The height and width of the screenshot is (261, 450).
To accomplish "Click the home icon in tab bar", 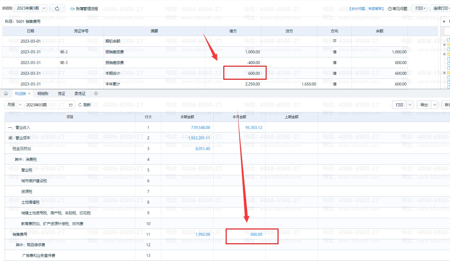I will (x=6, y=94).
